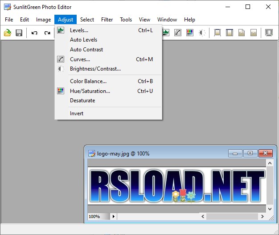
Task: Click the Levels histogram toolbar icon
Action: click(166, 33)
